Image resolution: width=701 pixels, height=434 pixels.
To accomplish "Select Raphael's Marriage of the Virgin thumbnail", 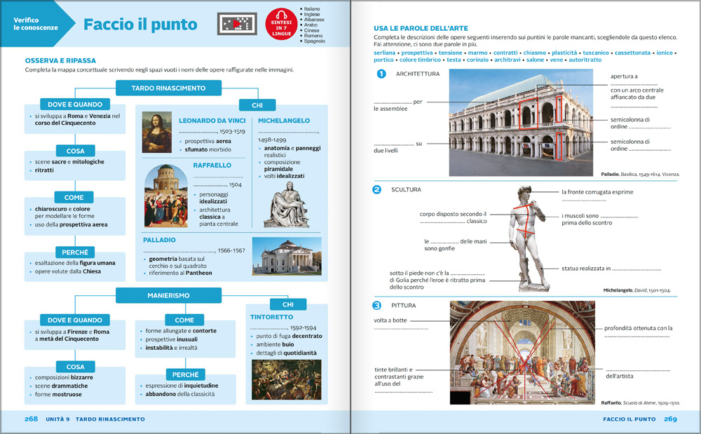I will coord(166,196).
